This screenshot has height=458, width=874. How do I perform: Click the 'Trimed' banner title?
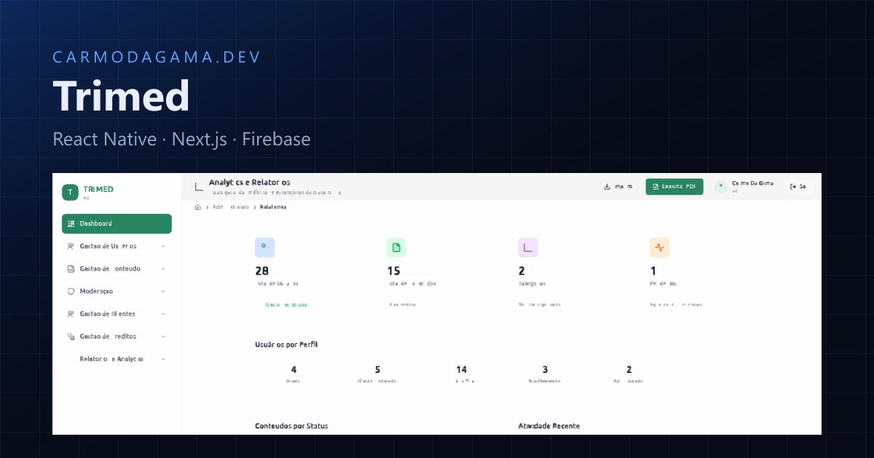[121, 95]
